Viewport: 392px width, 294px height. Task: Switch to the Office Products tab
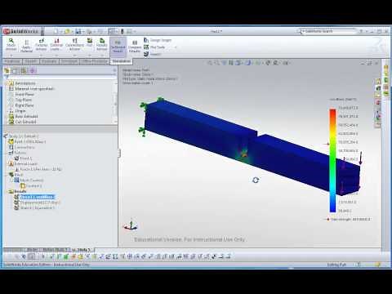point(95,61)
